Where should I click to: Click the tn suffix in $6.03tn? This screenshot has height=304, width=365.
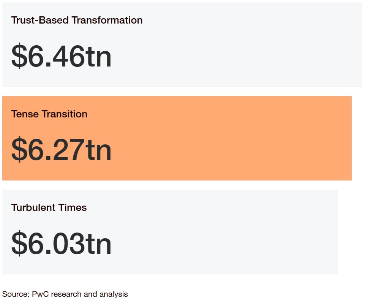98,244
